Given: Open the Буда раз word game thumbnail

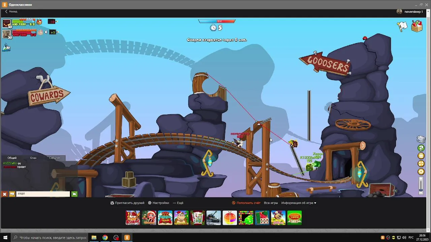Looking at the screenshot, I should [x=262, y=218].
